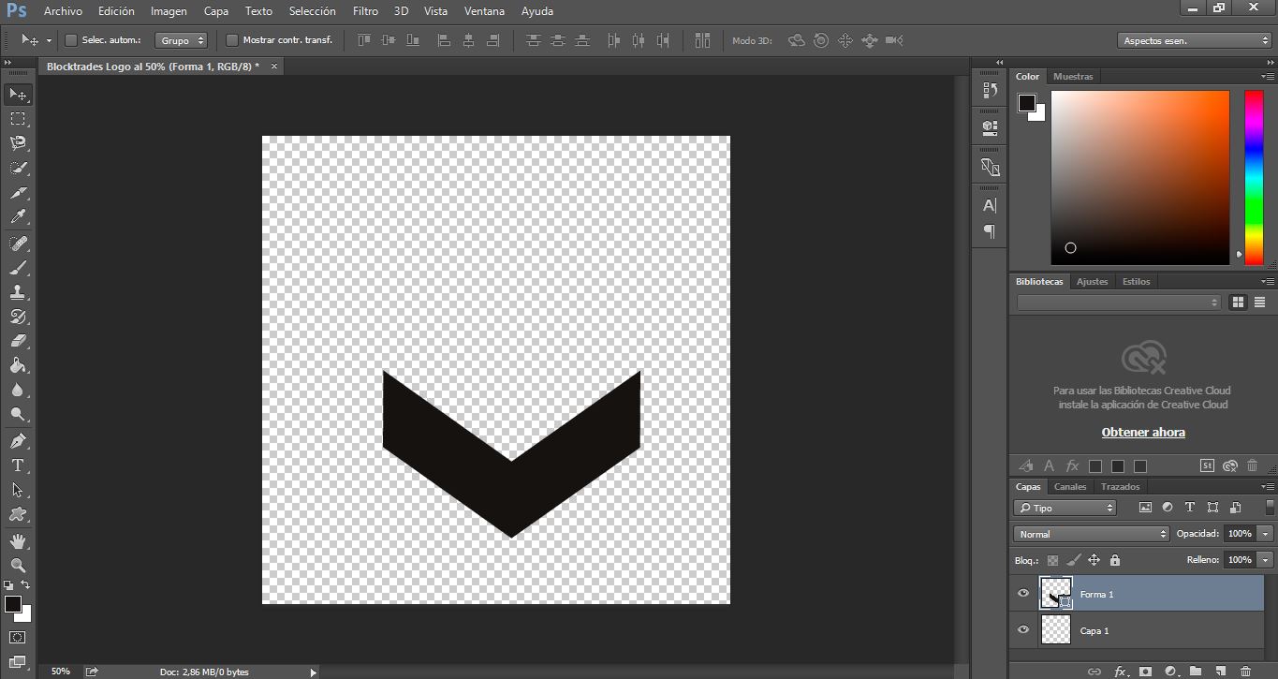The width and height of the screenshot is (1278, 679).
Task: Hide the Forma 1 layer
Action: tap(1022, 593)
